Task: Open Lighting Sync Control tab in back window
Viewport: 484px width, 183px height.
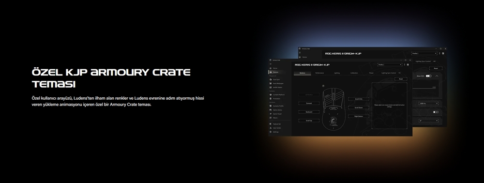Action: coord(423,61)
